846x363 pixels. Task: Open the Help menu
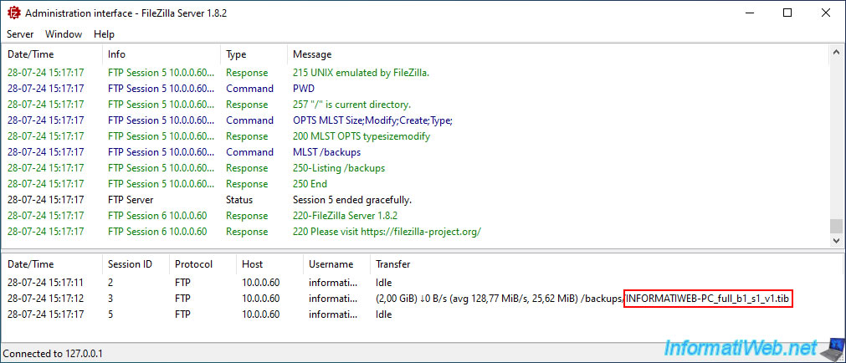(x=104, y=34)
